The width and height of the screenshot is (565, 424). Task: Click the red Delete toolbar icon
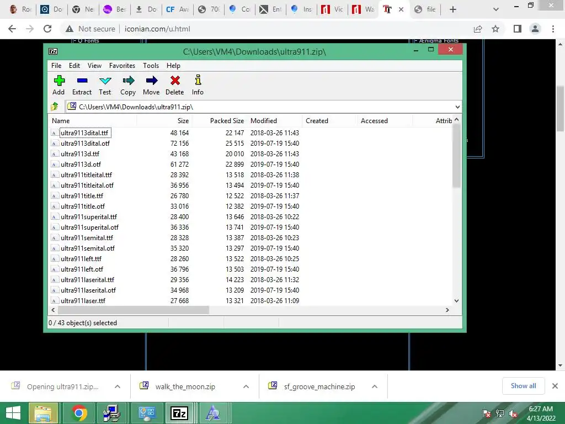175,81
